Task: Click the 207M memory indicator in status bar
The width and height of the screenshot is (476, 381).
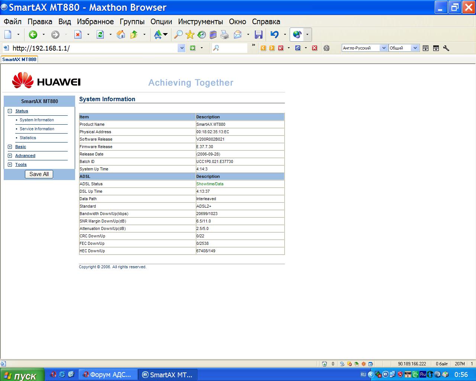Action: [460, 364]
